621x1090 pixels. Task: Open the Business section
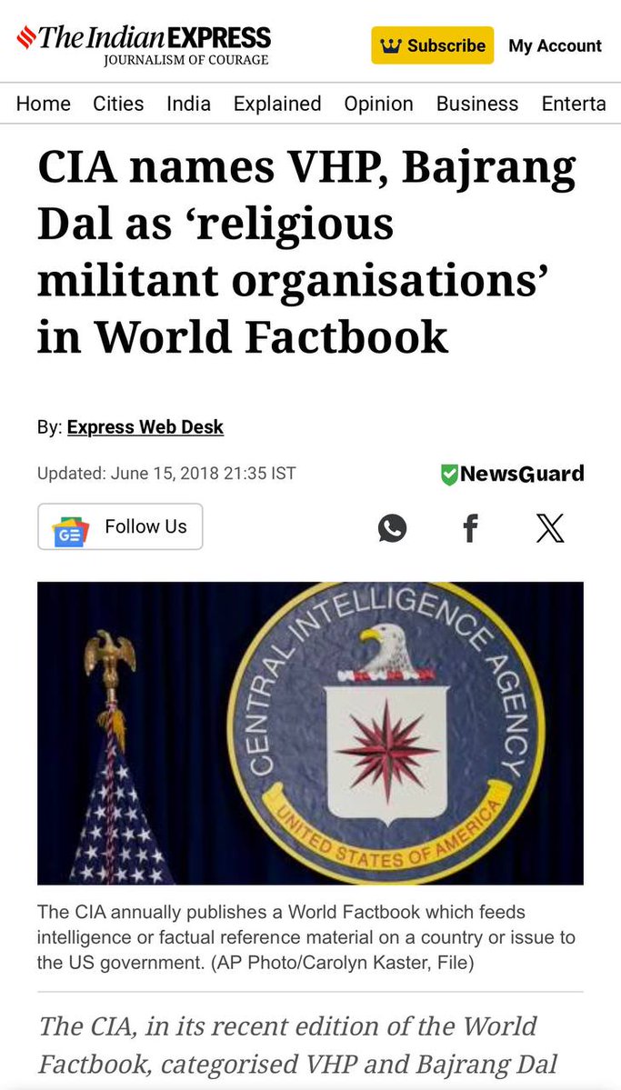[x=477, y=104]
